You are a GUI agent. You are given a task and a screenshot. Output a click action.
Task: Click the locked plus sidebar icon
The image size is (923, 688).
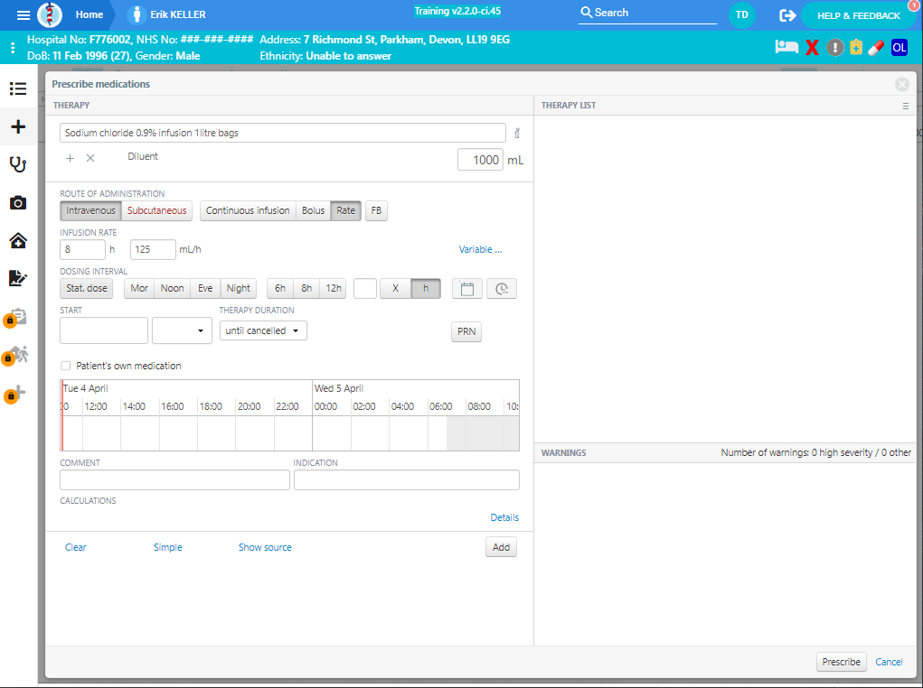(x=16, y=394)
